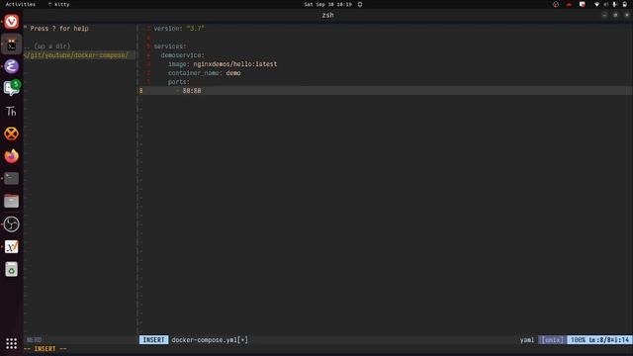Open the 'x' math app dock icon

point(11,246)
